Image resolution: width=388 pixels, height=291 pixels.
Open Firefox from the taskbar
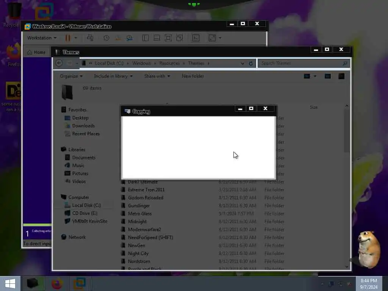point(57,283)
